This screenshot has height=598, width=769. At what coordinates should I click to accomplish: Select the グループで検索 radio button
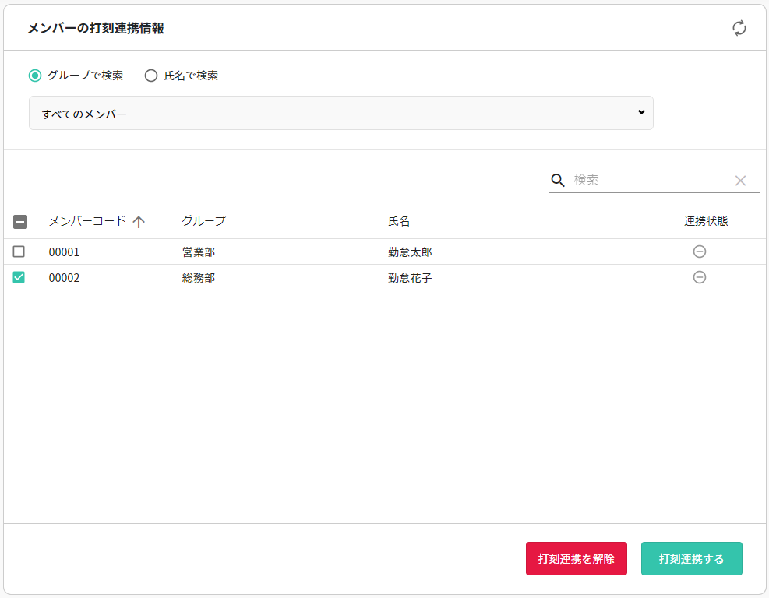35,76
